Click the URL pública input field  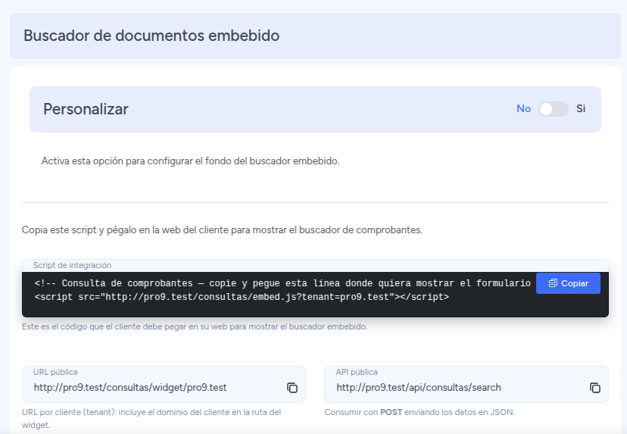[x=164, y=385]
